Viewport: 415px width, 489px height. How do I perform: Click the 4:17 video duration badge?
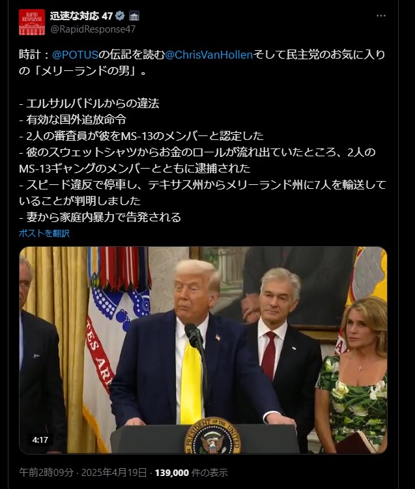pos(40,440)
